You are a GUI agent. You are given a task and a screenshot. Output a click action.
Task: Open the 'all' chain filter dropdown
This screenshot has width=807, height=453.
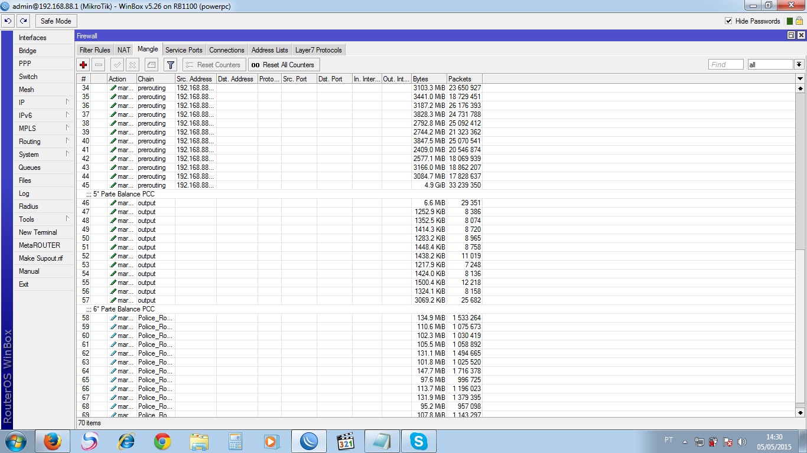799,65
